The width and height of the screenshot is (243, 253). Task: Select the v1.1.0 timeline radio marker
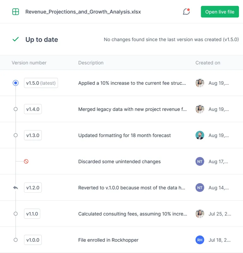15,214
